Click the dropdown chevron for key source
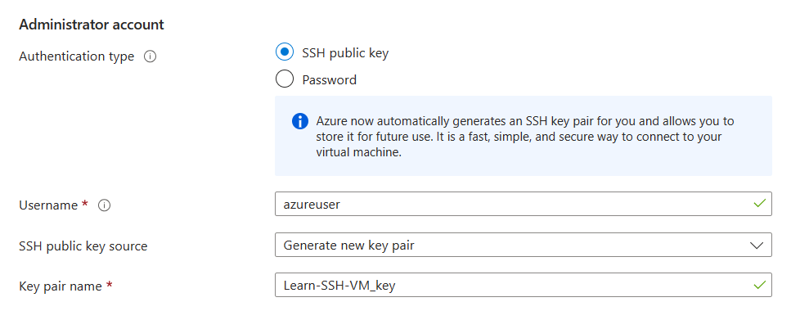This screenshot has width=800, height=320. click(x=757, y=246)
